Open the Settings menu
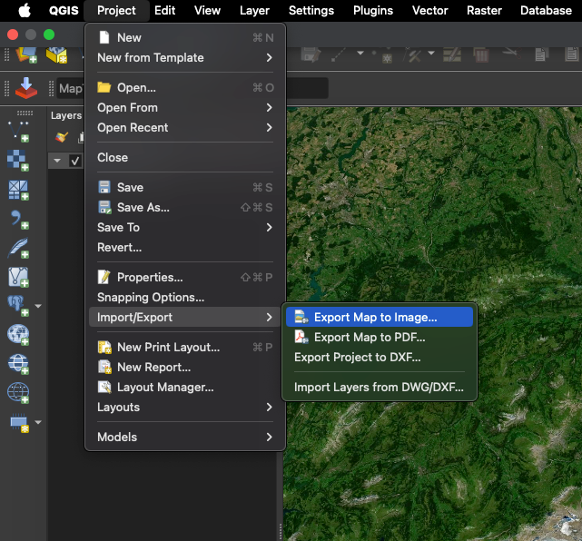 (311, 10)
